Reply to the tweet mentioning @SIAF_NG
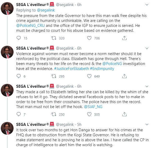 pos(19,114)
